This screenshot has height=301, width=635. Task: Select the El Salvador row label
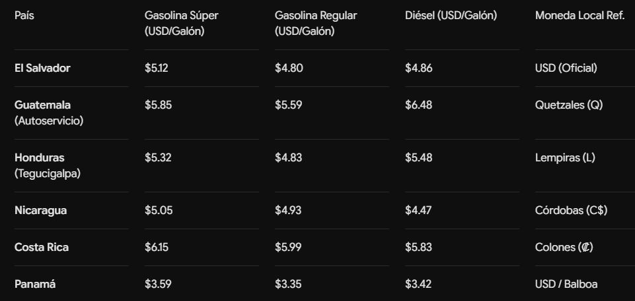coord(42,68)
